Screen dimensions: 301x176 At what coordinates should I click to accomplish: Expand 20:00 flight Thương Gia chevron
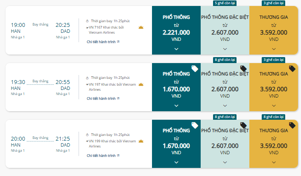pyautogui.click(x=274, y=162)
